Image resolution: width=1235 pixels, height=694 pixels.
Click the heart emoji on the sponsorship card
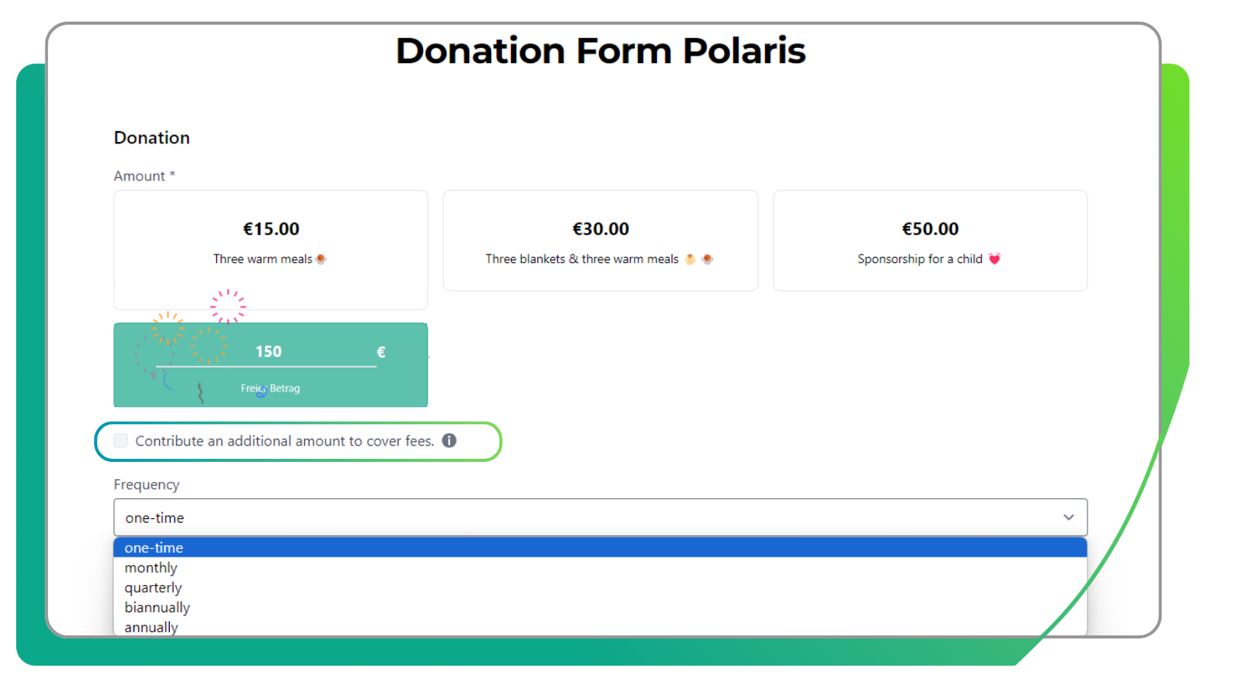pos(996,259)
